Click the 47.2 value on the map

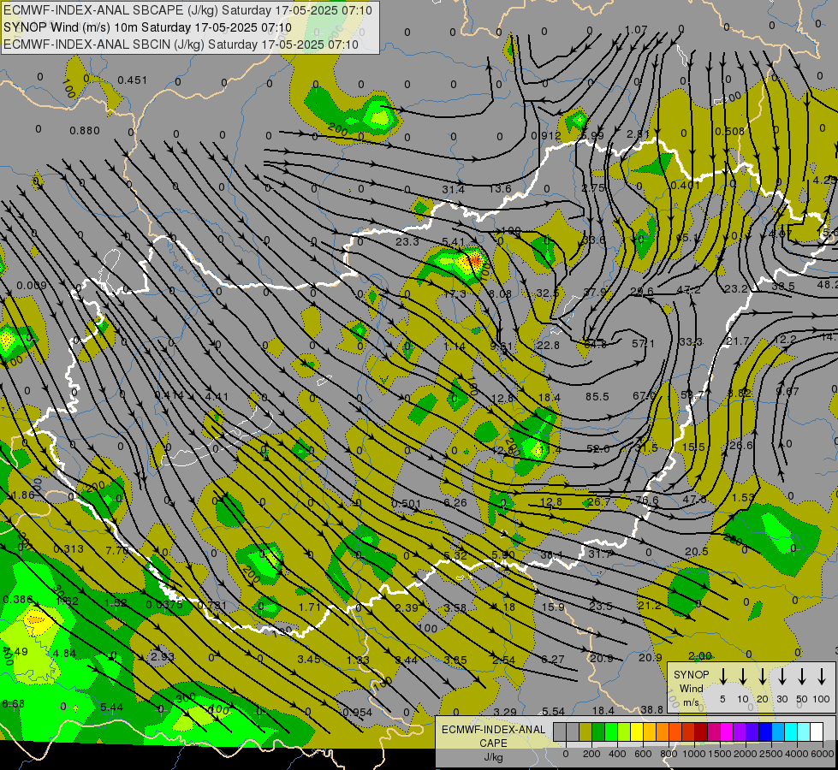pos(688,290)
